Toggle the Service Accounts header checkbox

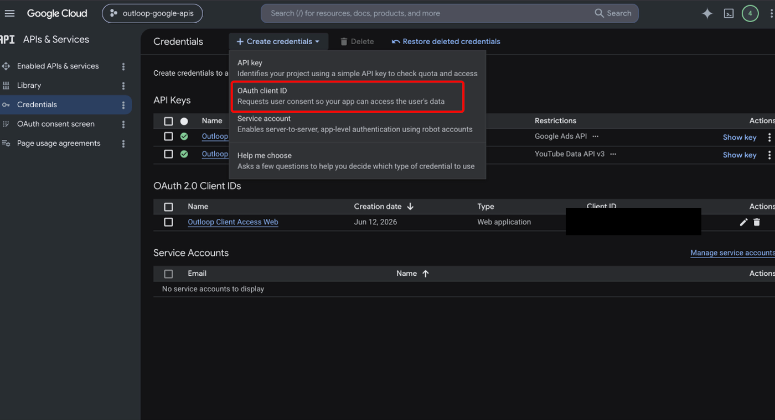pos(169,274)
